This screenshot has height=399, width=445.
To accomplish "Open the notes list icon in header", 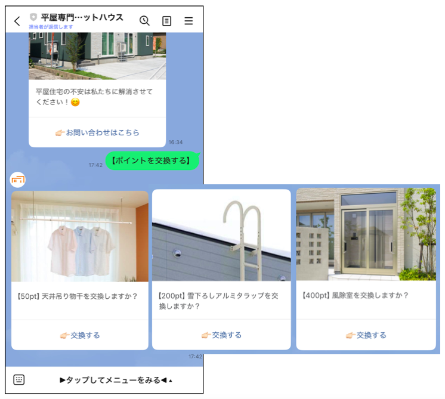I will click(166, 21).
